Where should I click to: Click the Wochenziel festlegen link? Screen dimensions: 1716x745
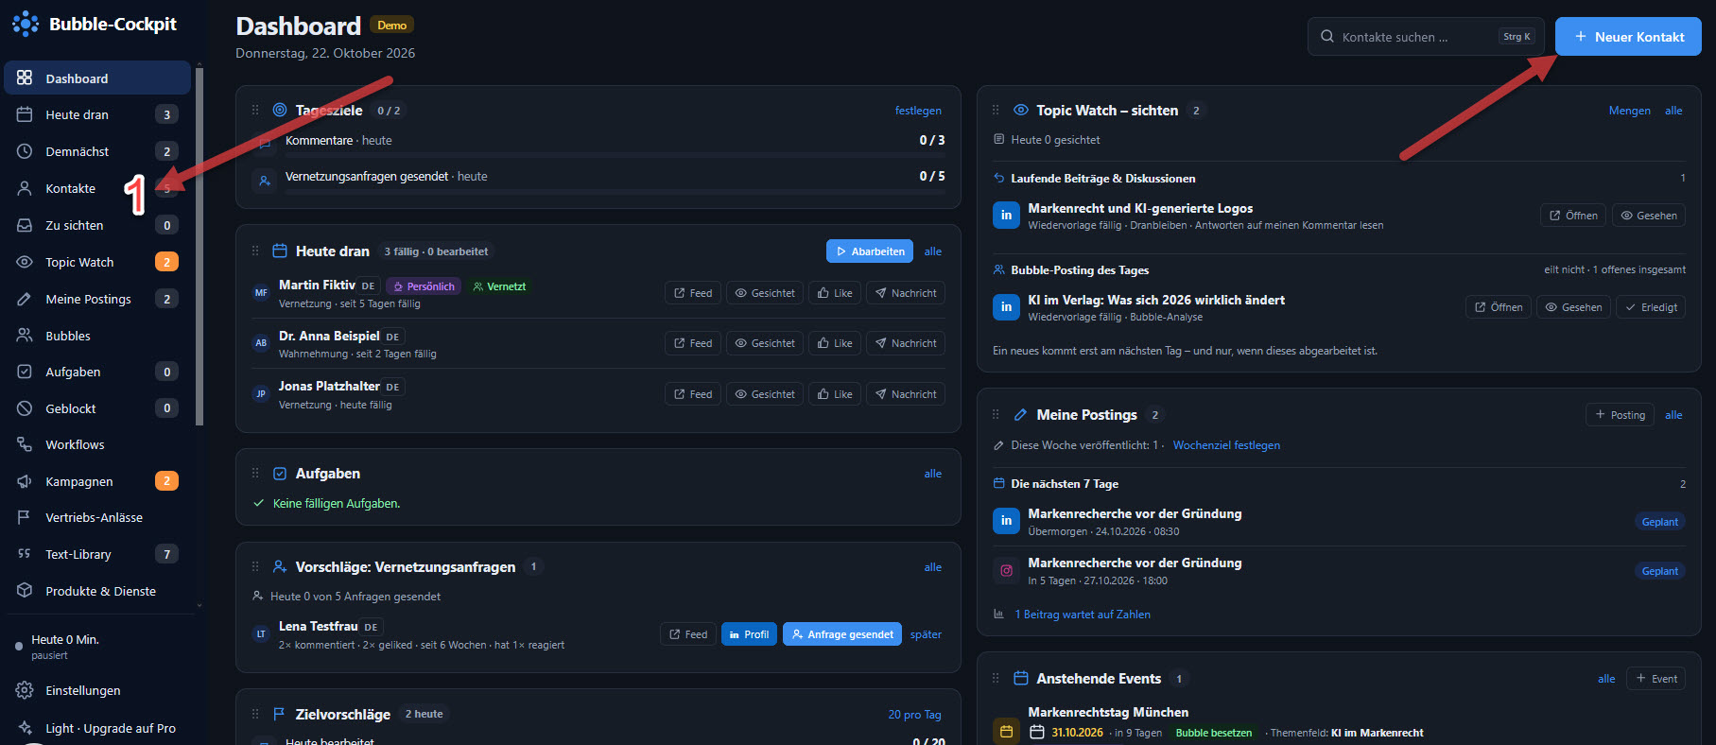coord(1226,445)
